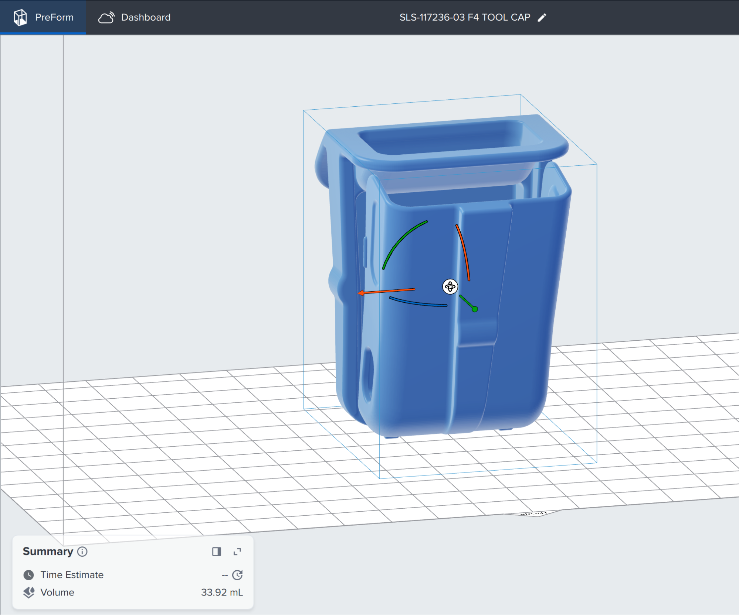Toggle the Summary panel layout icon

pyautogui.click(x=216, y=552)
